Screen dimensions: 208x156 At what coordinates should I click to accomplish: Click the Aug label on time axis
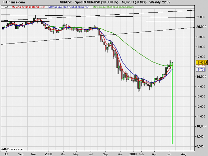184,154
